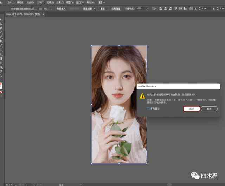Screen dimensions: 225x186
Task: Click the linked image file name in control bar
Action: click(x=22, y=8)
